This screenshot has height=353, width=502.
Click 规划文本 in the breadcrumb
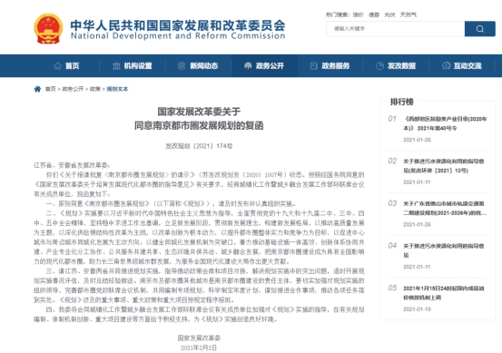click(117, 89)
